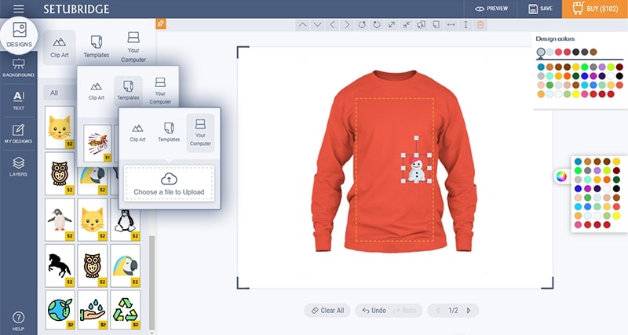Pick the penguin clip art with $2 tag
The height and width of the screenshot is (335, 628).
pyautogui.click(x=60, y=220)
